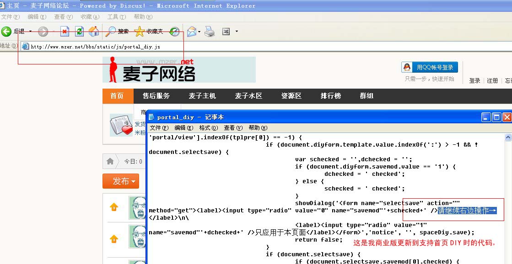The height and width of the screenshot is (264, 512).
Task: Click the IE Stop loading icon
Action: tap(65, 32)
